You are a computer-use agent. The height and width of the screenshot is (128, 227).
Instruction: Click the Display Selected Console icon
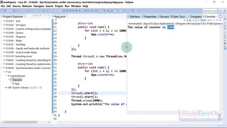[211, 20]
